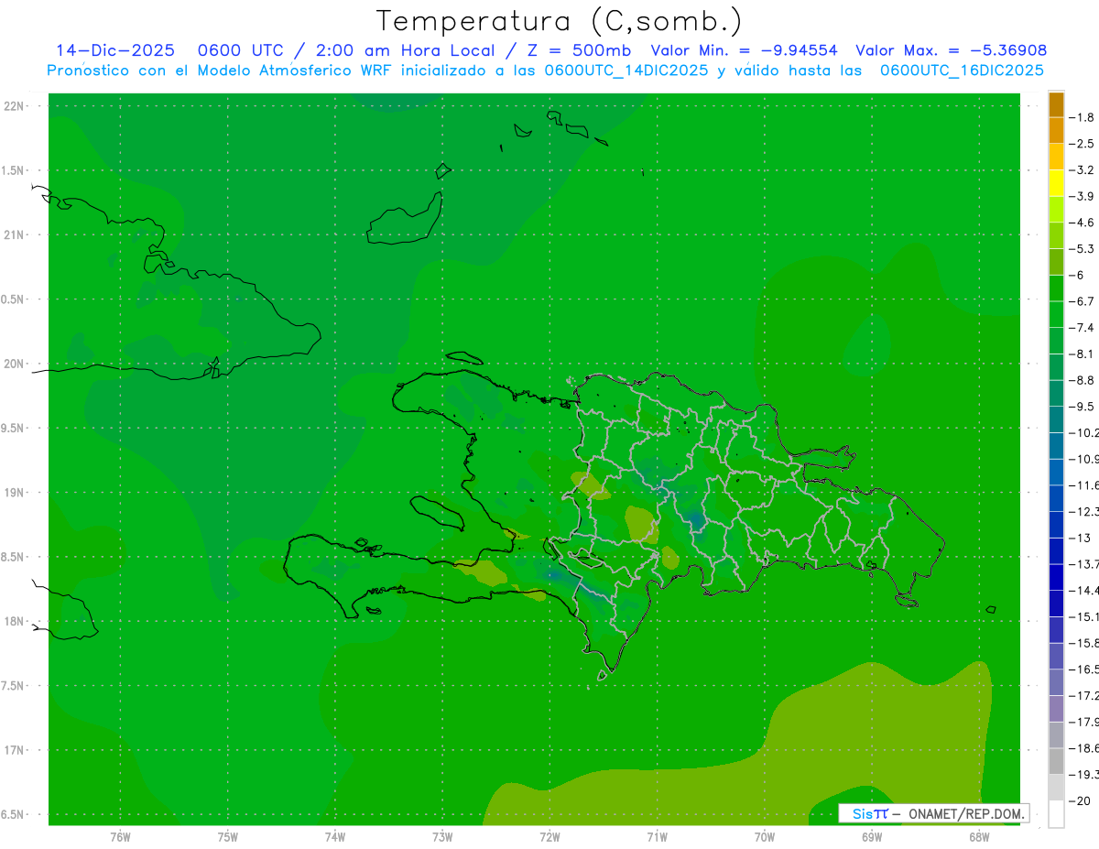Click '0600UTC_14DIC2025' initialization time text
Image resolution: width=1099 pixels, height=849 pixels.
pyautogui.click(x=626, y=71)
